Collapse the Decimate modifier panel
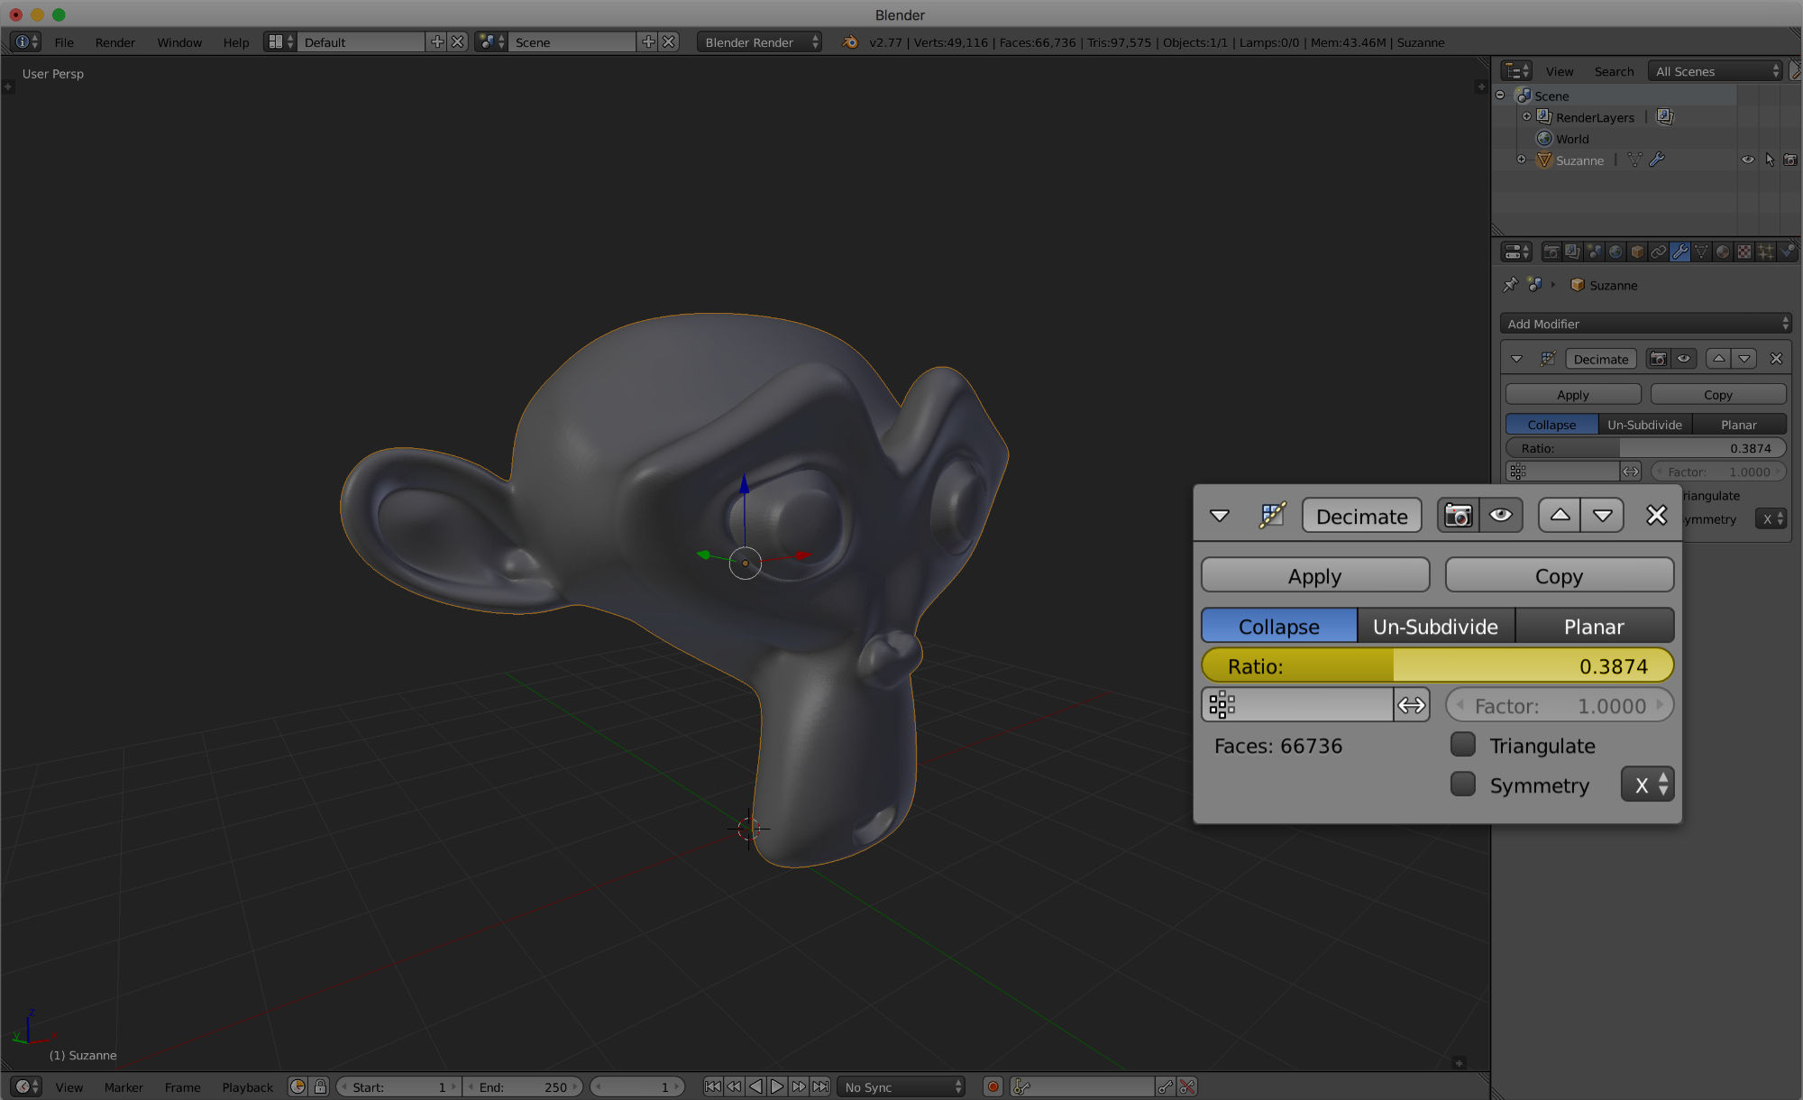 1219,515
